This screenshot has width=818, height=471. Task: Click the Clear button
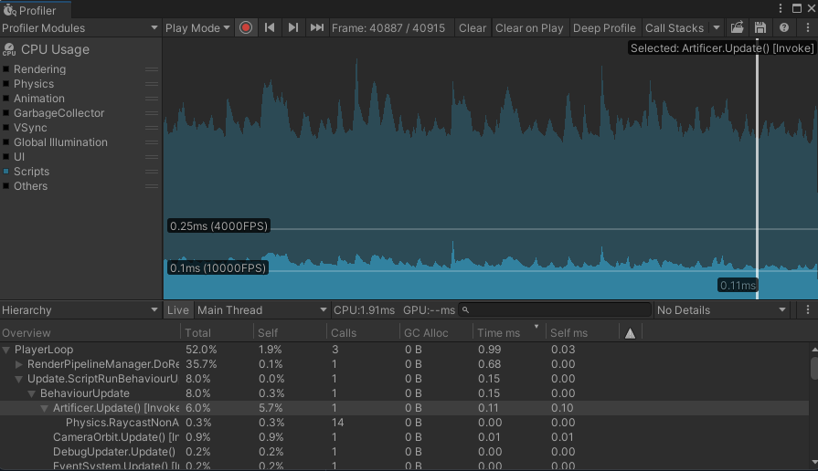(473, 27)
